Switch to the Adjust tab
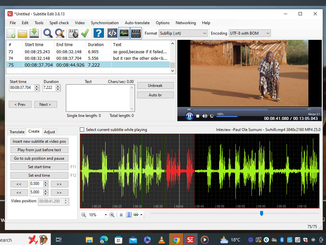The image size is (326, 245). point(50,132)
